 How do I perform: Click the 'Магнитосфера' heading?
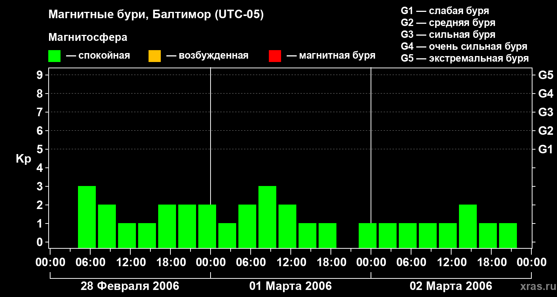click(88, 37)
